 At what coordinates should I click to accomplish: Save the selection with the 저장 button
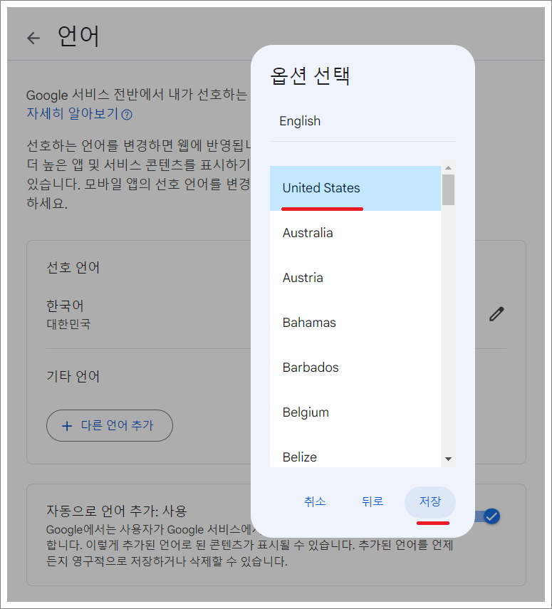pyautogui.click(x=430, y=501)
